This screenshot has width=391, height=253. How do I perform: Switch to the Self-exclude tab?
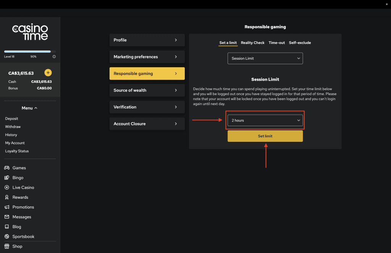coord(300,43)
